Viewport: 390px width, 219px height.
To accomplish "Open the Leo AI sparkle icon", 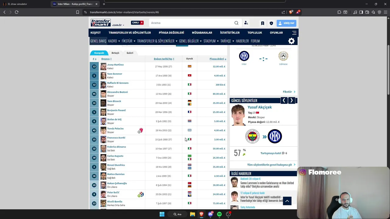I will (x=373, y=12).
